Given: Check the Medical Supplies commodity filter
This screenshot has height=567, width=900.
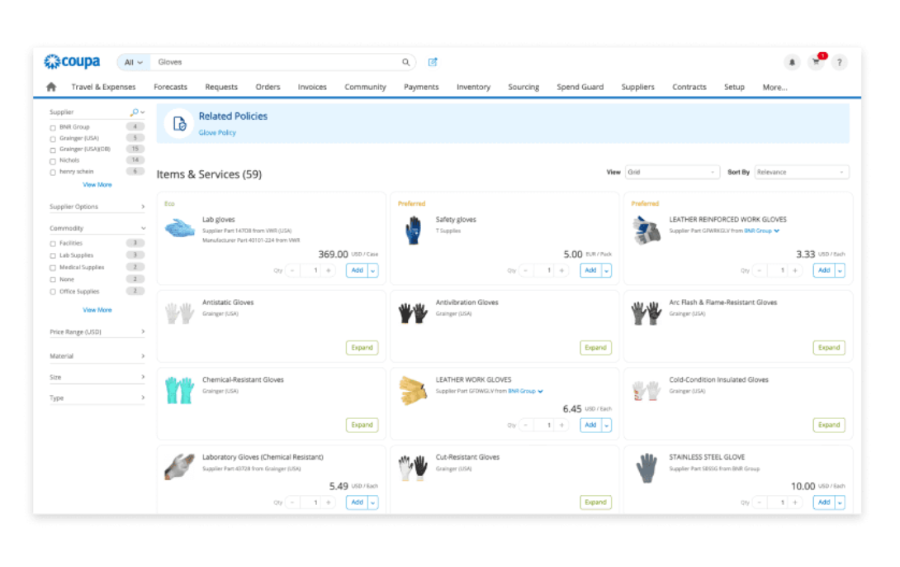Looking at the screenshot, I should [x=53, y=268].
